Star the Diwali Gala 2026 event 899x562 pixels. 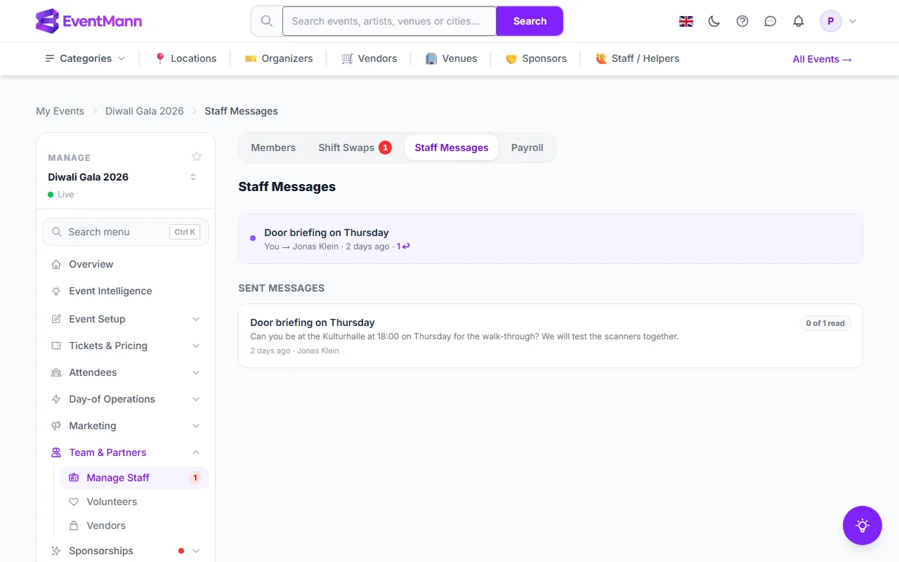197,157
